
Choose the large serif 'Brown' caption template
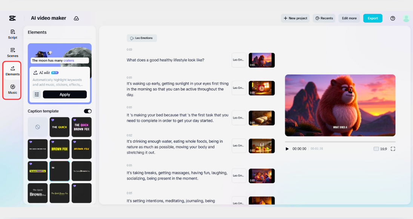click(38, 193)
